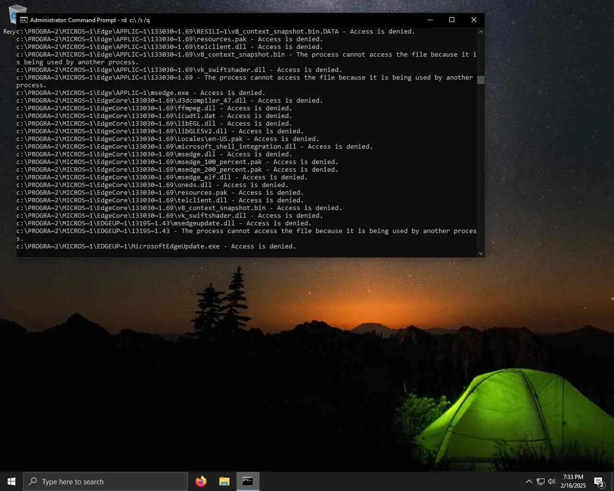Launch Firefox from the taskbar
The height and width of the screenshot is (491, 614).
tap(201, 481)
